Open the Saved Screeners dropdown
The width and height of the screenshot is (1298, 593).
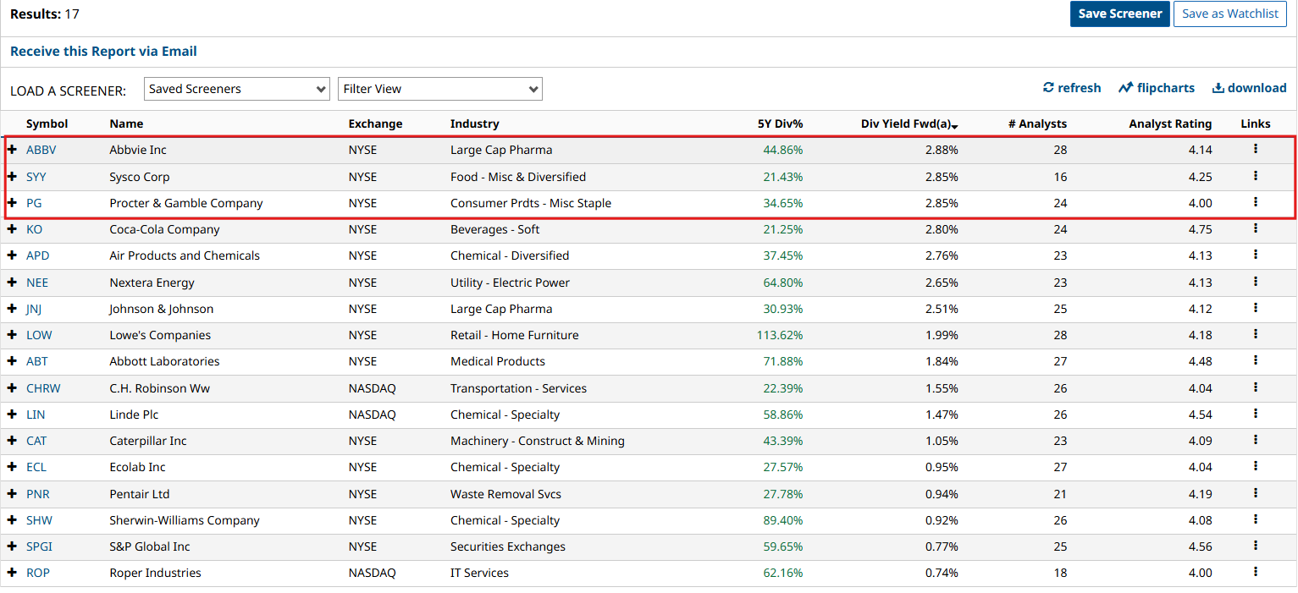[237, 89]
